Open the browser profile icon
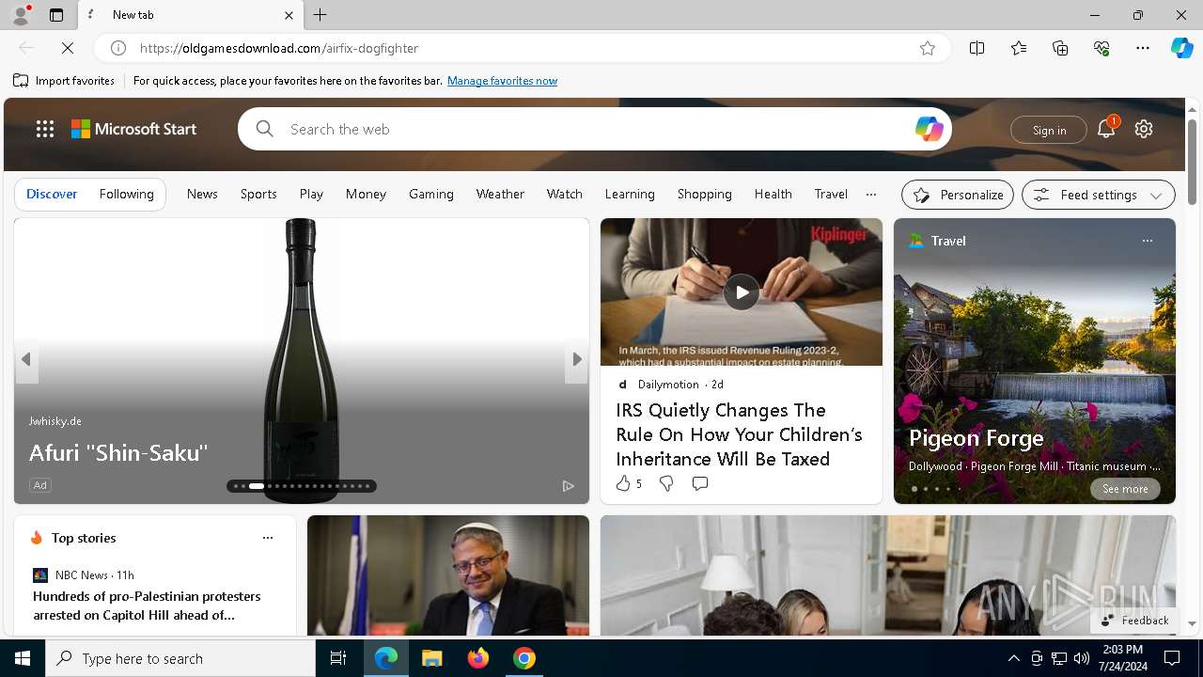This screenshot has height=677, width=1203. coord(21,15)
